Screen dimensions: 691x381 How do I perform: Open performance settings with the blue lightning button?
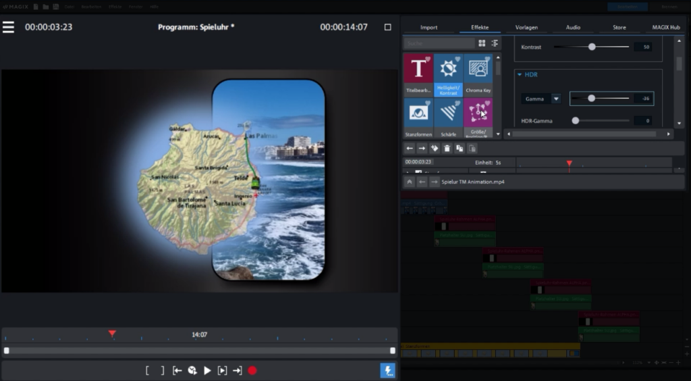click(388, 370)
